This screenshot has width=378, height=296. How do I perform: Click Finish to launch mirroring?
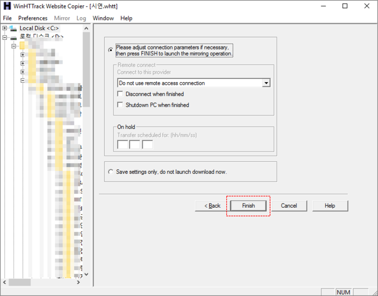click(249, 206)
